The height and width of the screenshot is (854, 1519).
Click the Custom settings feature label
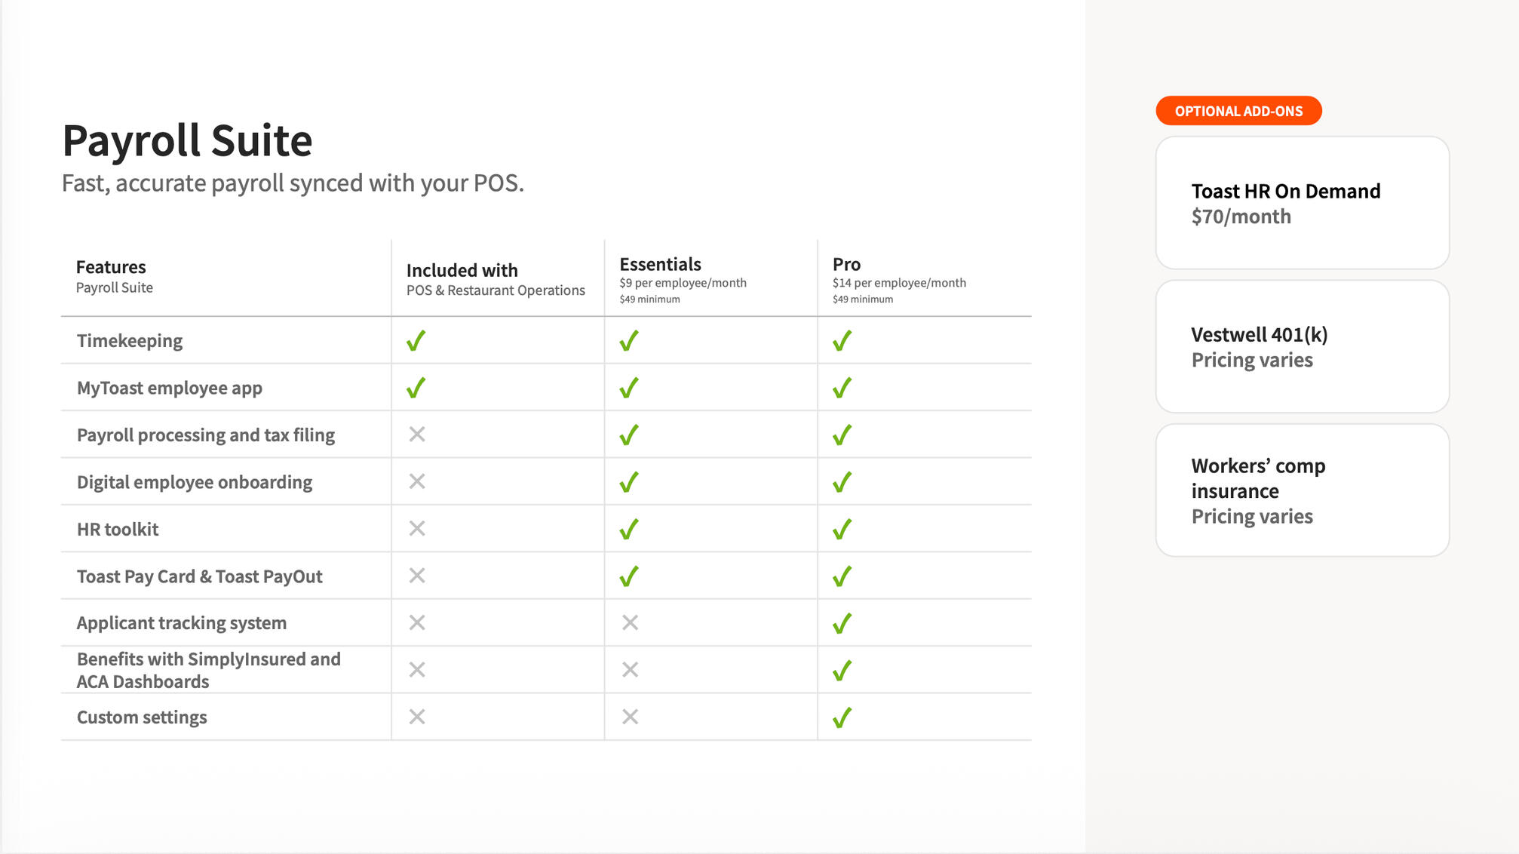[x=142, y=717]
